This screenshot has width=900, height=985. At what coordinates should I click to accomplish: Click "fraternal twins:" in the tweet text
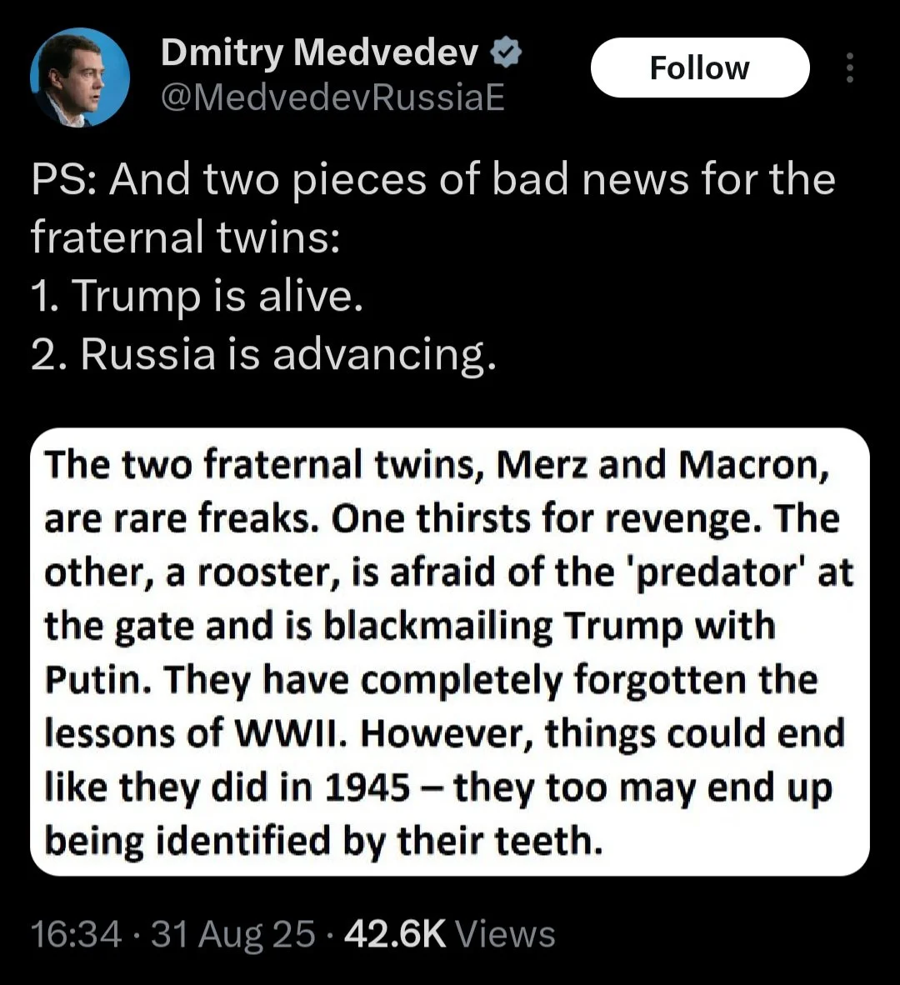tap(185, 237)
